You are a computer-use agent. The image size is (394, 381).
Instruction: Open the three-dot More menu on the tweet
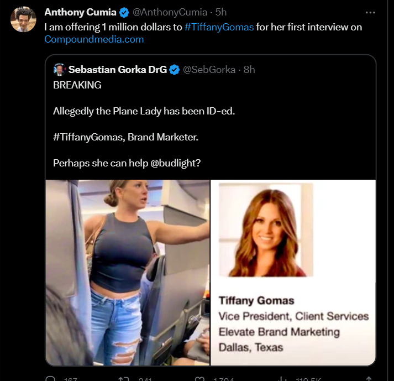[371, 12]
